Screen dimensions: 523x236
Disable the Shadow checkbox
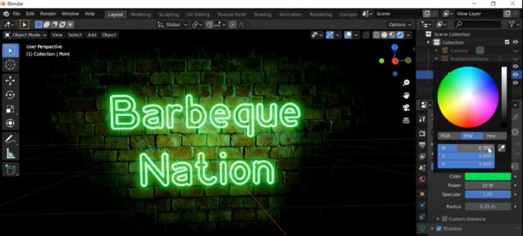(439, 229)
